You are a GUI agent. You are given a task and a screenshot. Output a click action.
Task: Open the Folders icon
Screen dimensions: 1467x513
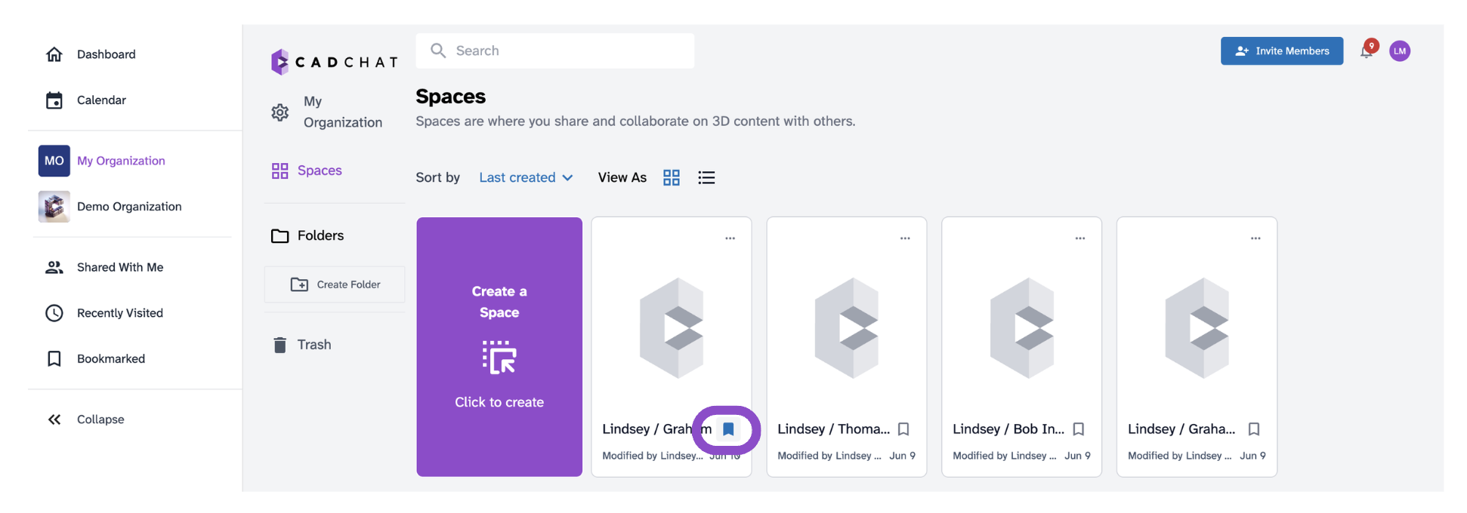coord(280,236)
